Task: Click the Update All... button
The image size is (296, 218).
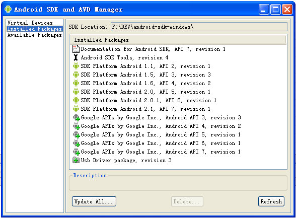Action: point(94,201)
